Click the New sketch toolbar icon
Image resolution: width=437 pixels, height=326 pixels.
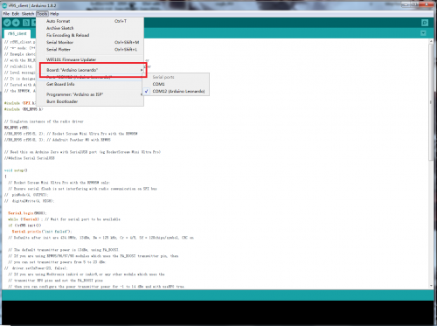point(26,23)
